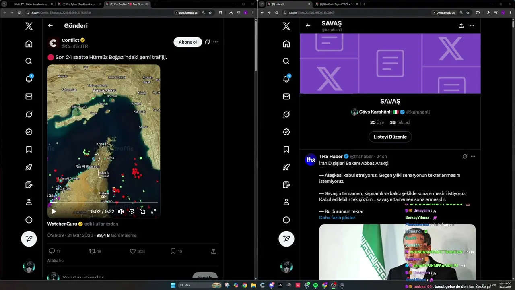Viewport: 515px width, 290px height.
Task: Expand video to fullscreen
Action: 153,211
